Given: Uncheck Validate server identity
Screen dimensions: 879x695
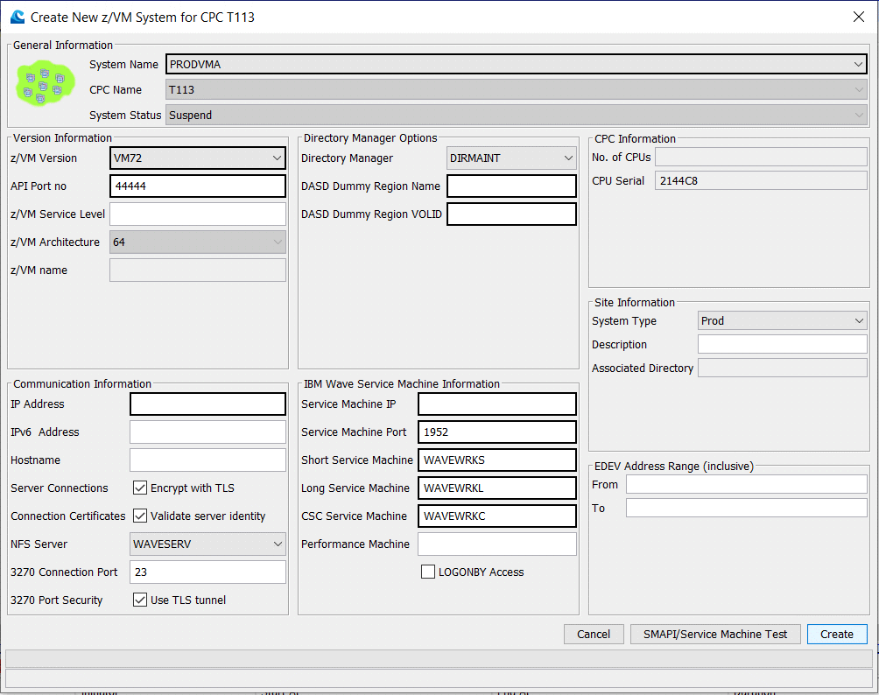Looking at the screenshot, I should [x=139, y=516].
